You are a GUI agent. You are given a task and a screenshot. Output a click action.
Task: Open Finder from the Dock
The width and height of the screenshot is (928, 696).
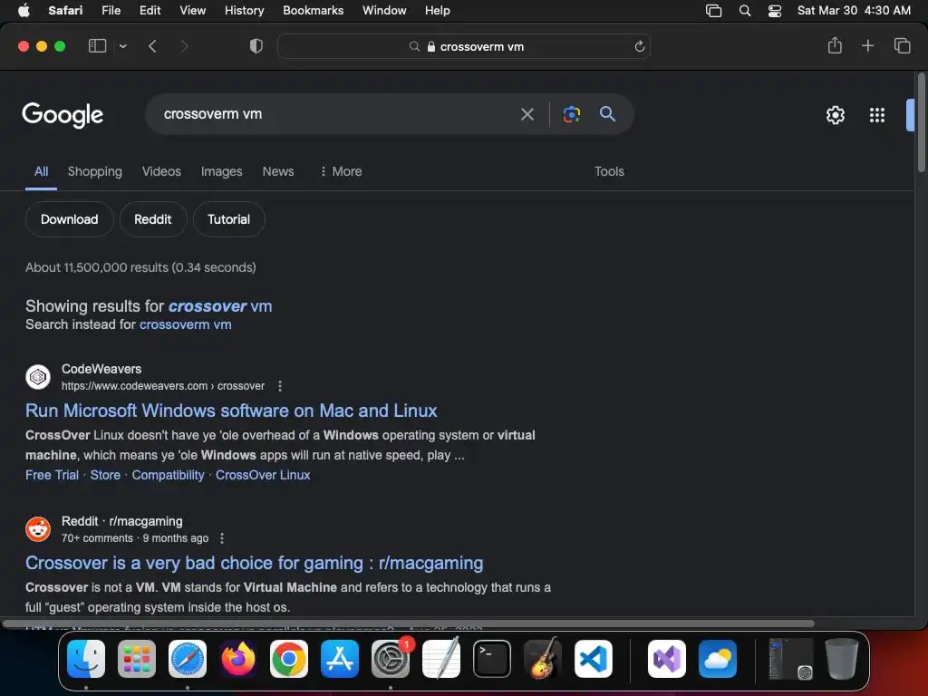[86, 659]
